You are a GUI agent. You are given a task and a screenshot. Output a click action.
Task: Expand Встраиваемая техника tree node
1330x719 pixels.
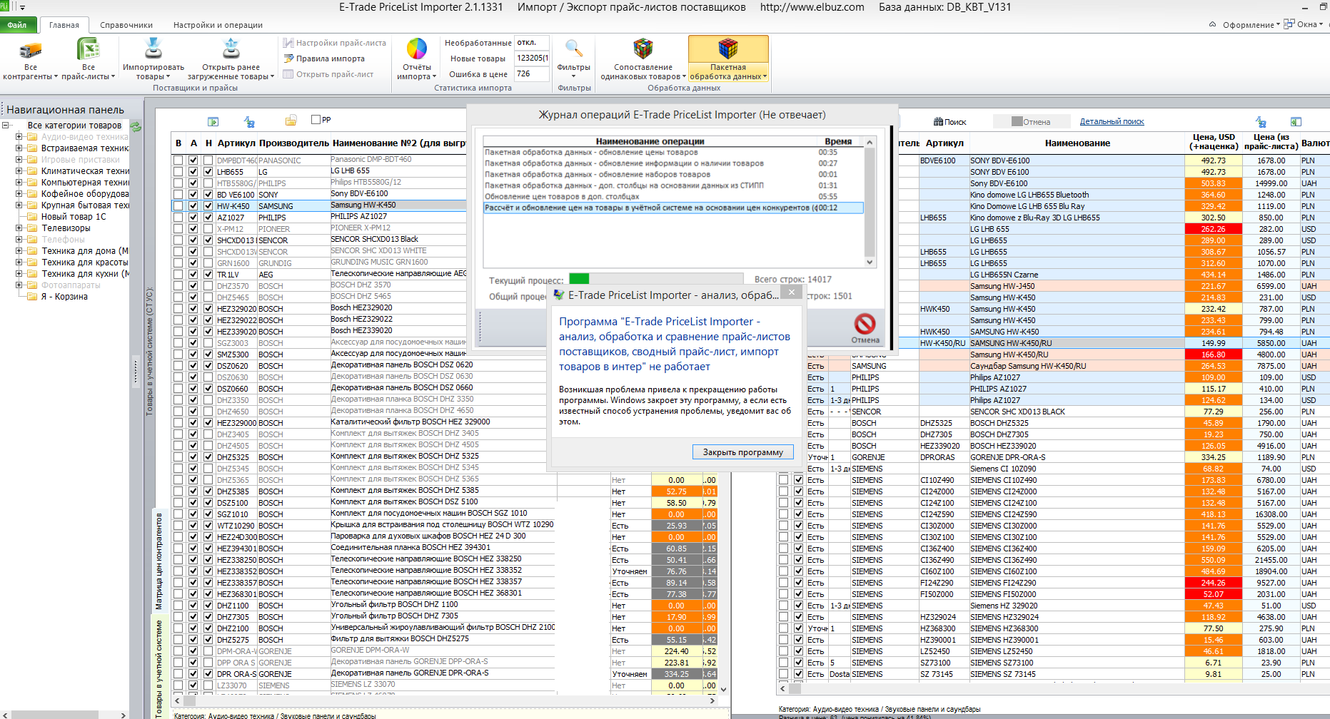pyautogui.click(x=19, y=148)
